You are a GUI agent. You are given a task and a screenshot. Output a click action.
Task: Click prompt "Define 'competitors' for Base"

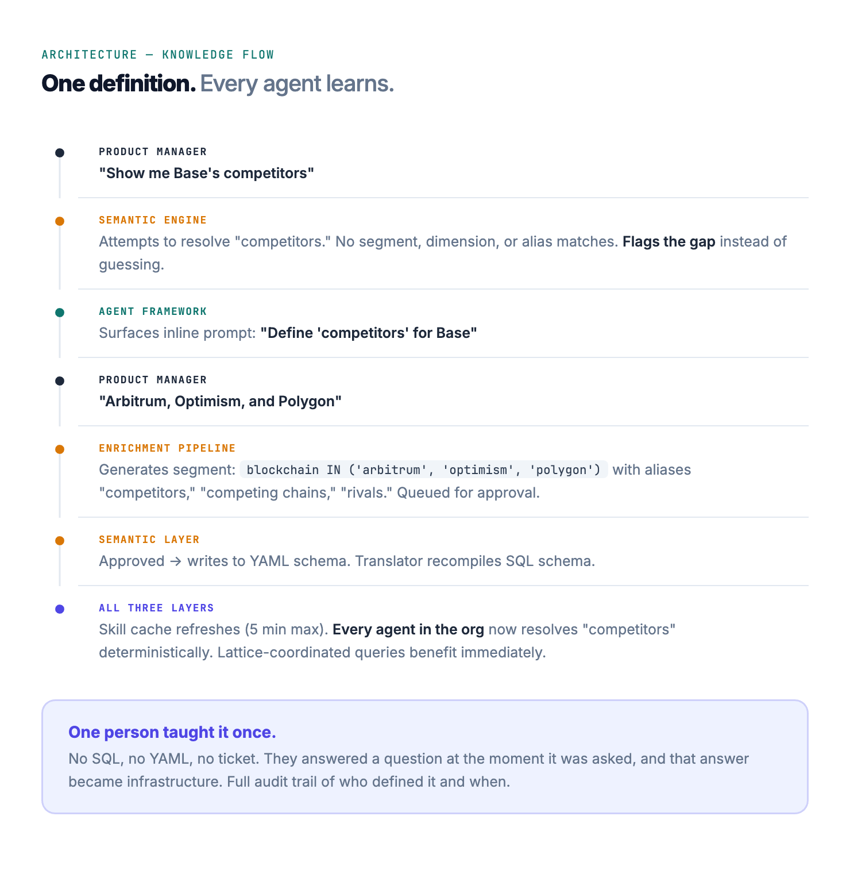click(x=369, y=333)
